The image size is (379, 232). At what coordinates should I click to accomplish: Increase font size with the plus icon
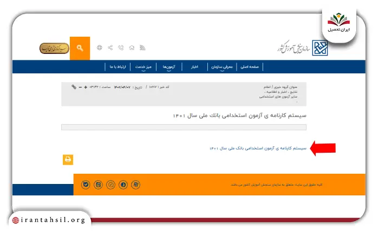[86, 87]
